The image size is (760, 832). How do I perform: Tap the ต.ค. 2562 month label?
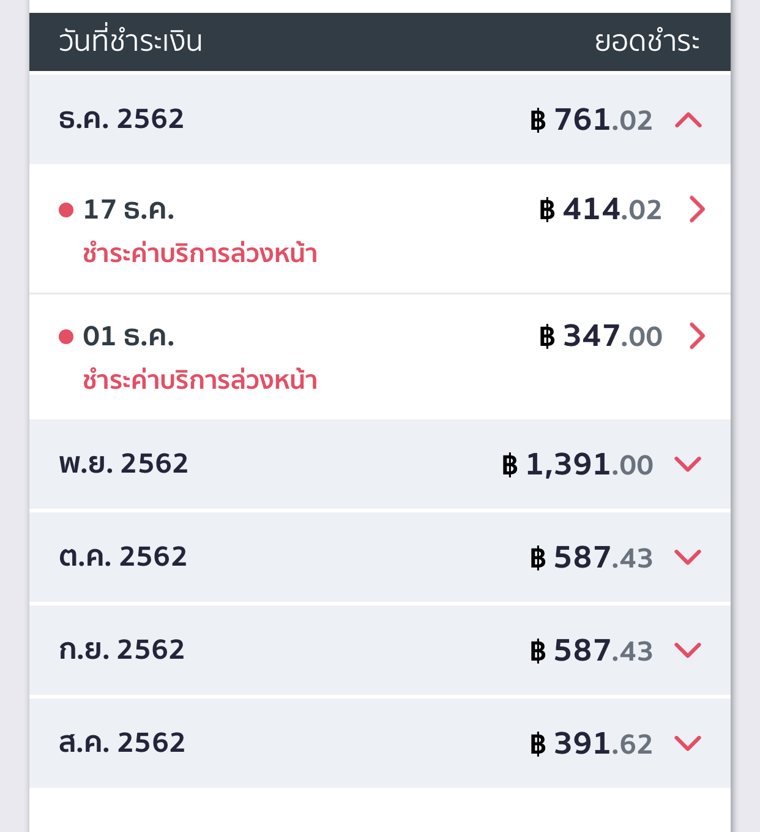click(123, 557)
